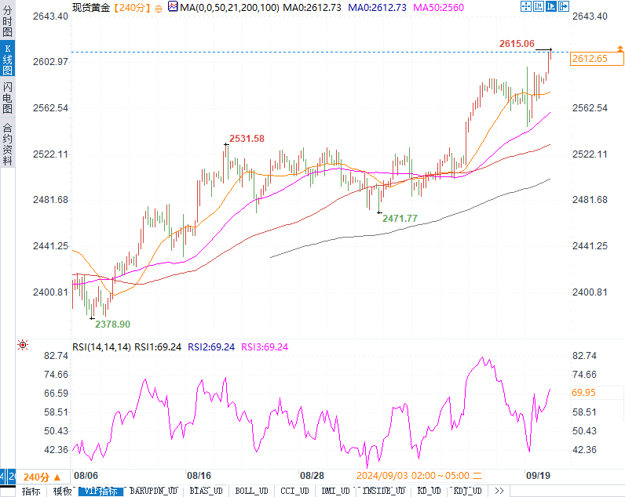Select the K线图 side tab
Screen dimensions: 625x497
[7, 59]
